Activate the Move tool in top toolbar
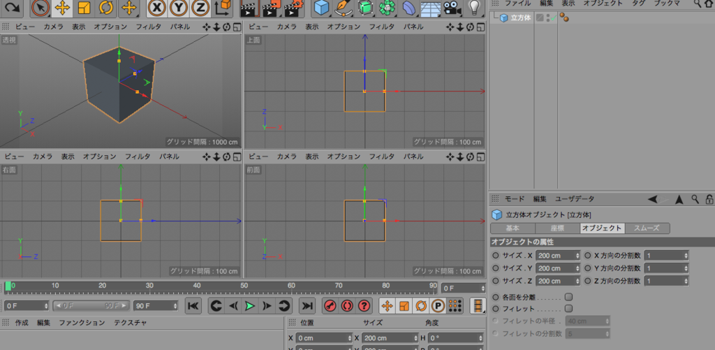Screen dimensions: 715x350 [62, 8]
